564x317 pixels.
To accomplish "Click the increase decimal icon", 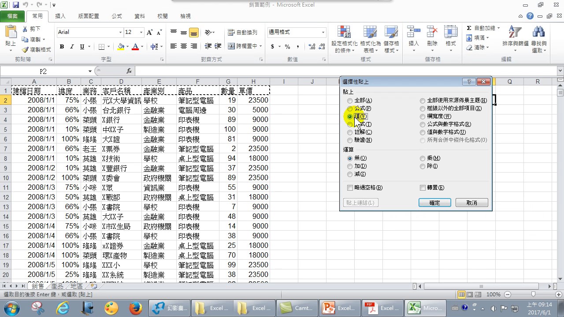I will pos(312,47).
